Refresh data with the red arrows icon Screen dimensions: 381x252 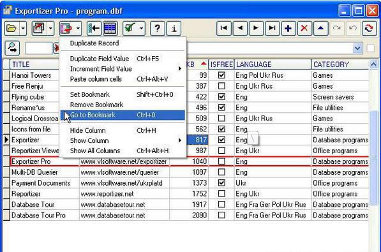[x=369, y=29]
